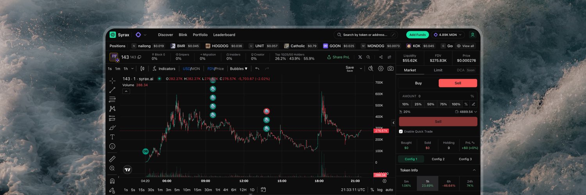586x195 pixels.
Task: Collapse the right trading panel arrow
Action: tap(393, 122)
